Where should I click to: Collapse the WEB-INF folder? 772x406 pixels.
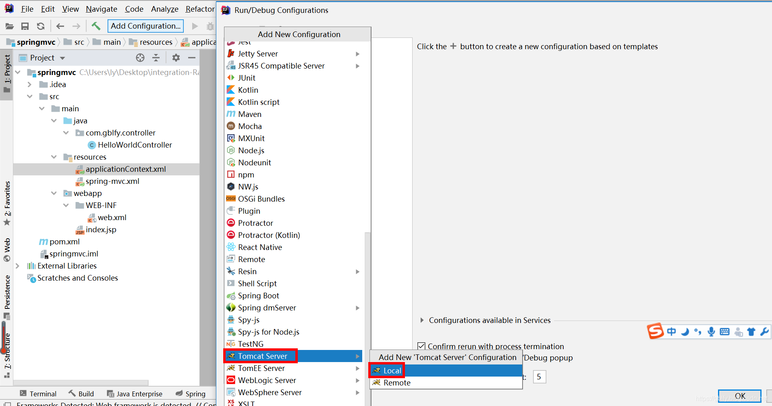pos(66,205)
